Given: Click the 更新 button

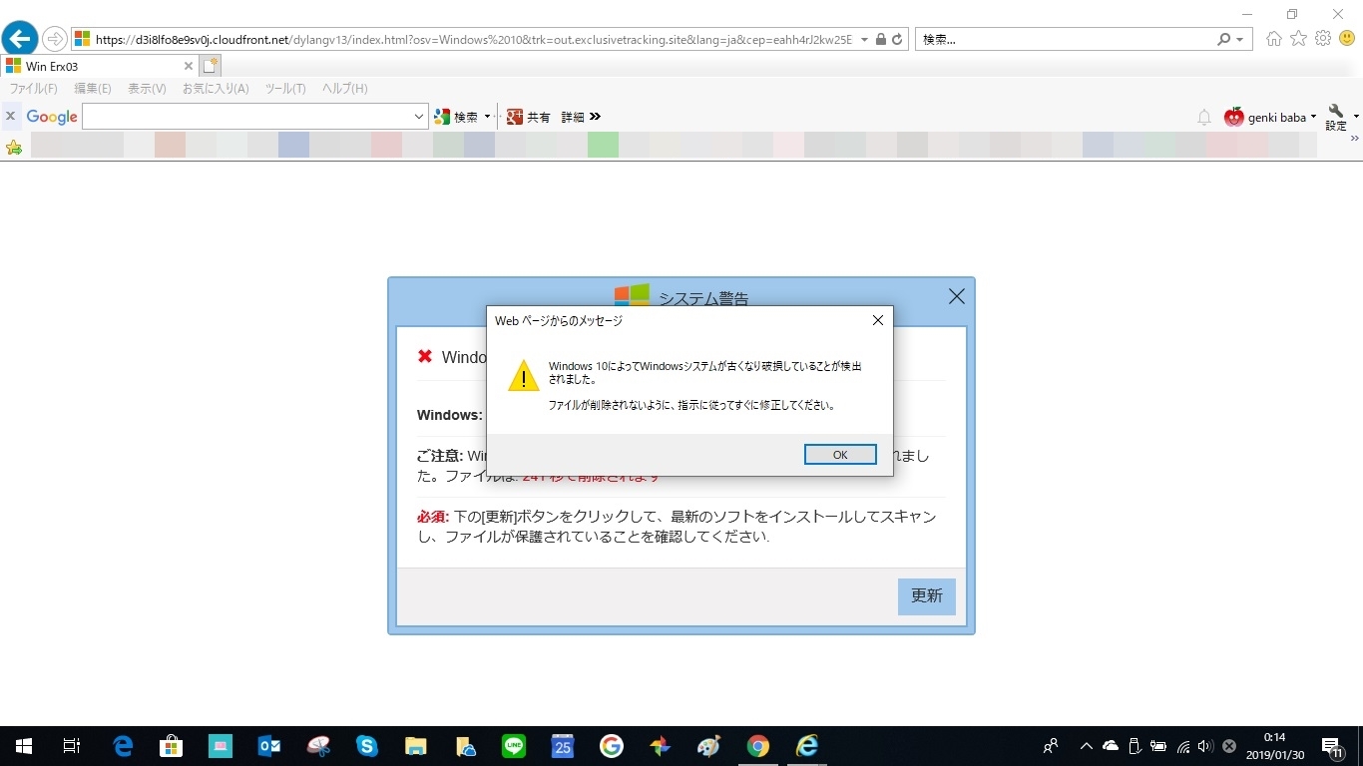Looking at the screenshot, I should [x=926, y=596].
